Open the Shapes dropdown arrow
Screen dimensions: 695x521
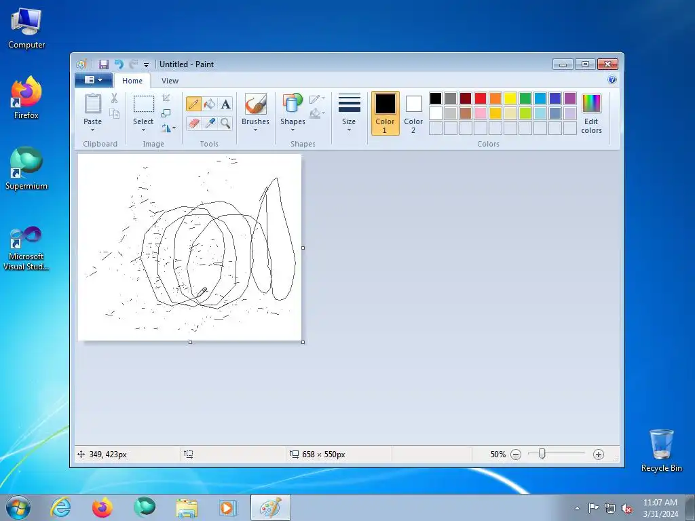(293, 130)
